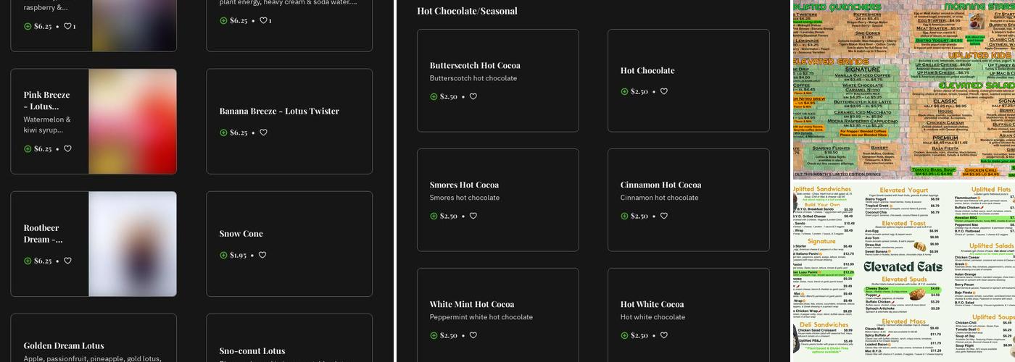Favorite Banana Breeze with the heart
Image resolution: width=1015 pixels, height=362 pixels.
point(263,132)
